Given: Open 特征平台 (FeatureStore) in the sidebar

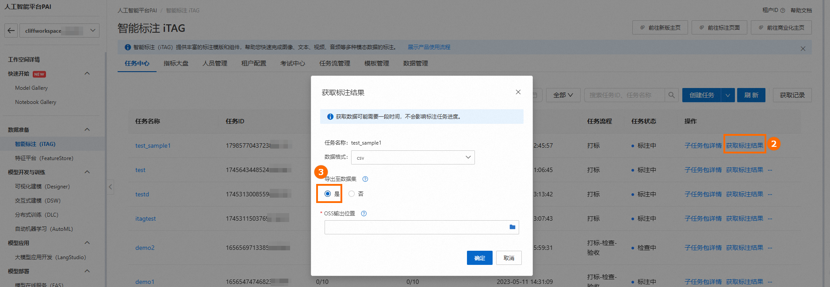Looking at the screenshot, I should pyautogui.click(x=44, y=158).
